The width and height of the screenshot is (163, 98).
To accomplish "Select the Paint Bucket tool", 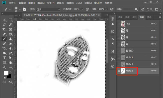I will tap(4, 48).
